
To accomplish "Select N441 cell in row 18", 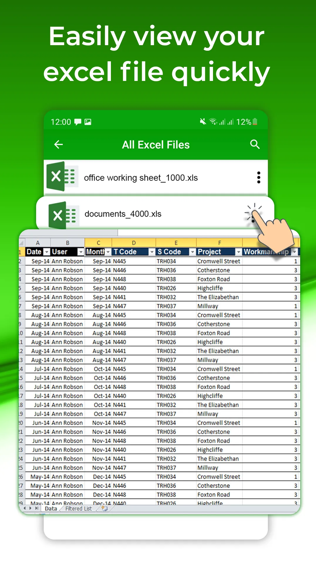I will [134, 405].
